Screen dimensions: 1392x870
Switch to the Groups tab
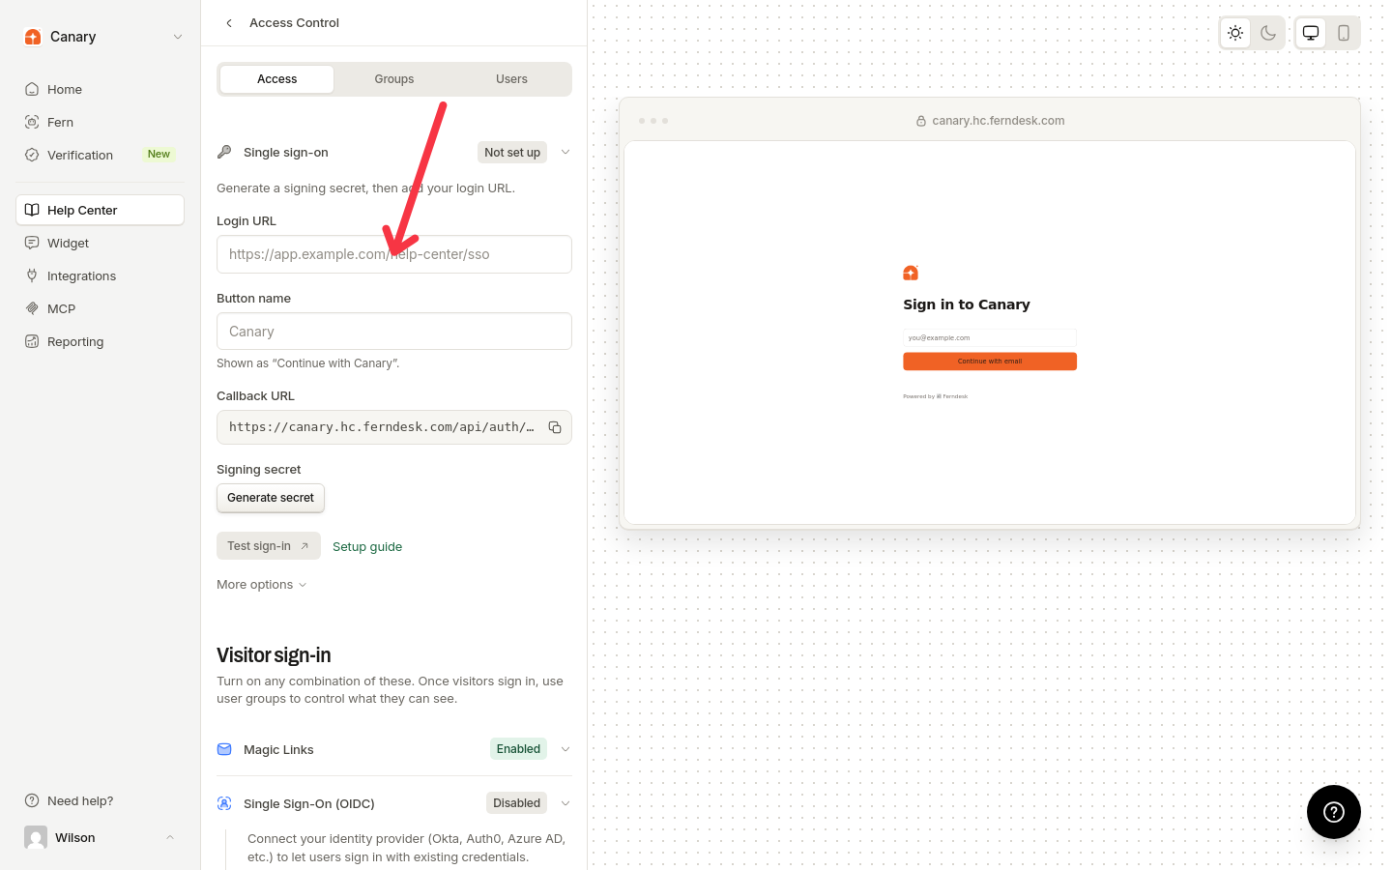coord(394,79)
